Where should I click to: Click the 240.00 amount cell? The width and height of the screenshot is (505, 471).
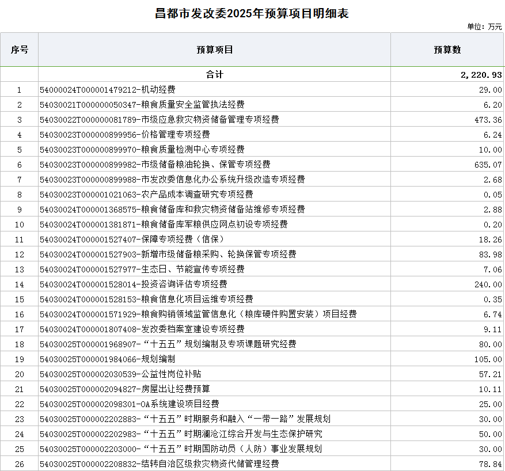click(487, 284)
